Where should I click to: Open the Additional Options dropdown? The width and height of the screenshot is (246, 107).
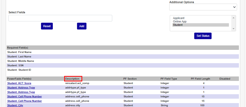point(203,7)
